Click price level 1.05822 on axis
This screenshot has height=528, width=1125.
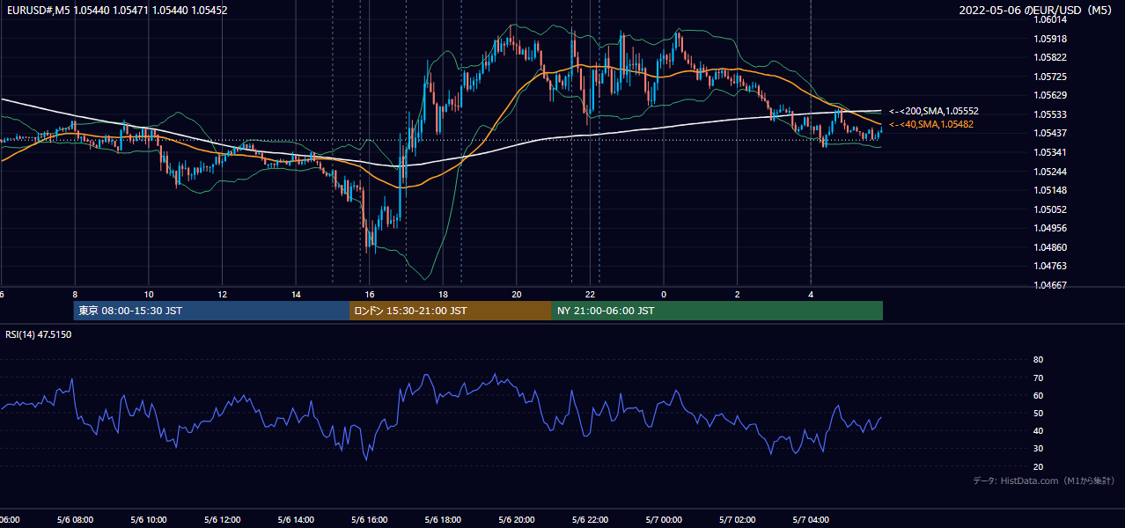[x=1051, y=58]
